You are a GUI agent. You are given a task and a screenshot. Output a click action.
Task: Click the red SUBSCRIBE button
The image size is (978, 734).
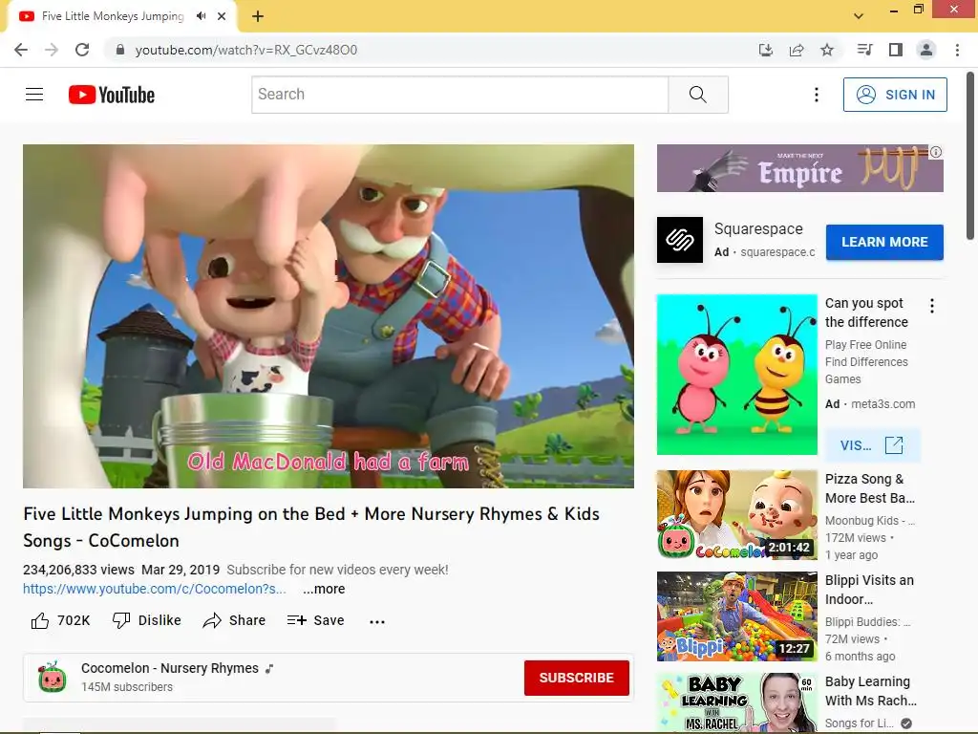tap(576, 678)
